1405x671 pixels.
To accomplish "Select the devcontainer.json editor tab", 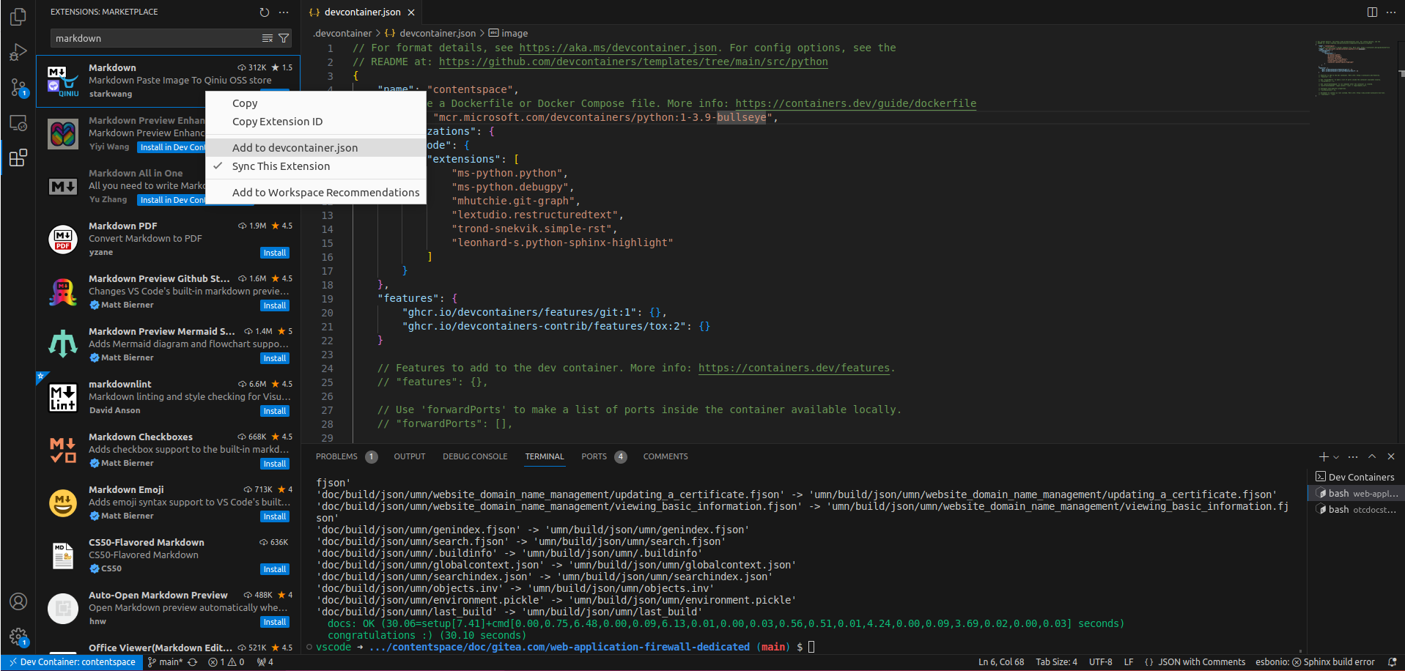I will (x=362, y=12).
